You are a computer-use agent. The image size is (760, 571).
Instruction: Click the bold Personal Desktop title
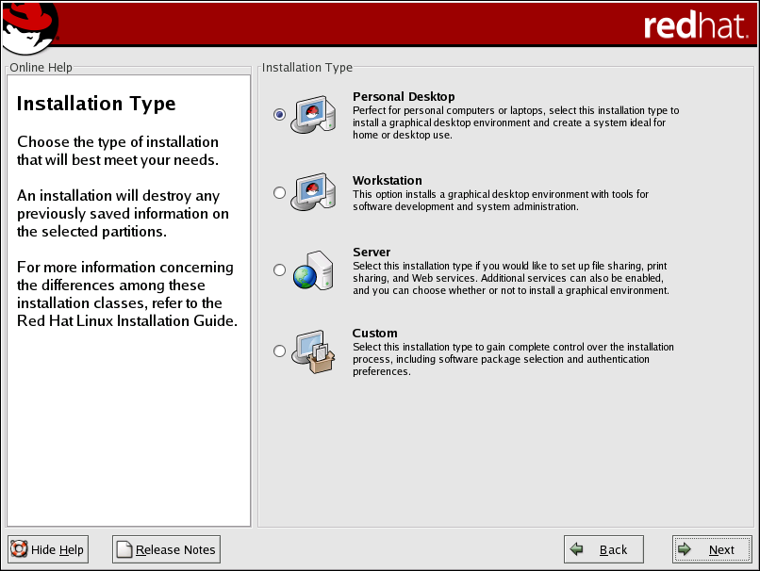coord(404,97)
